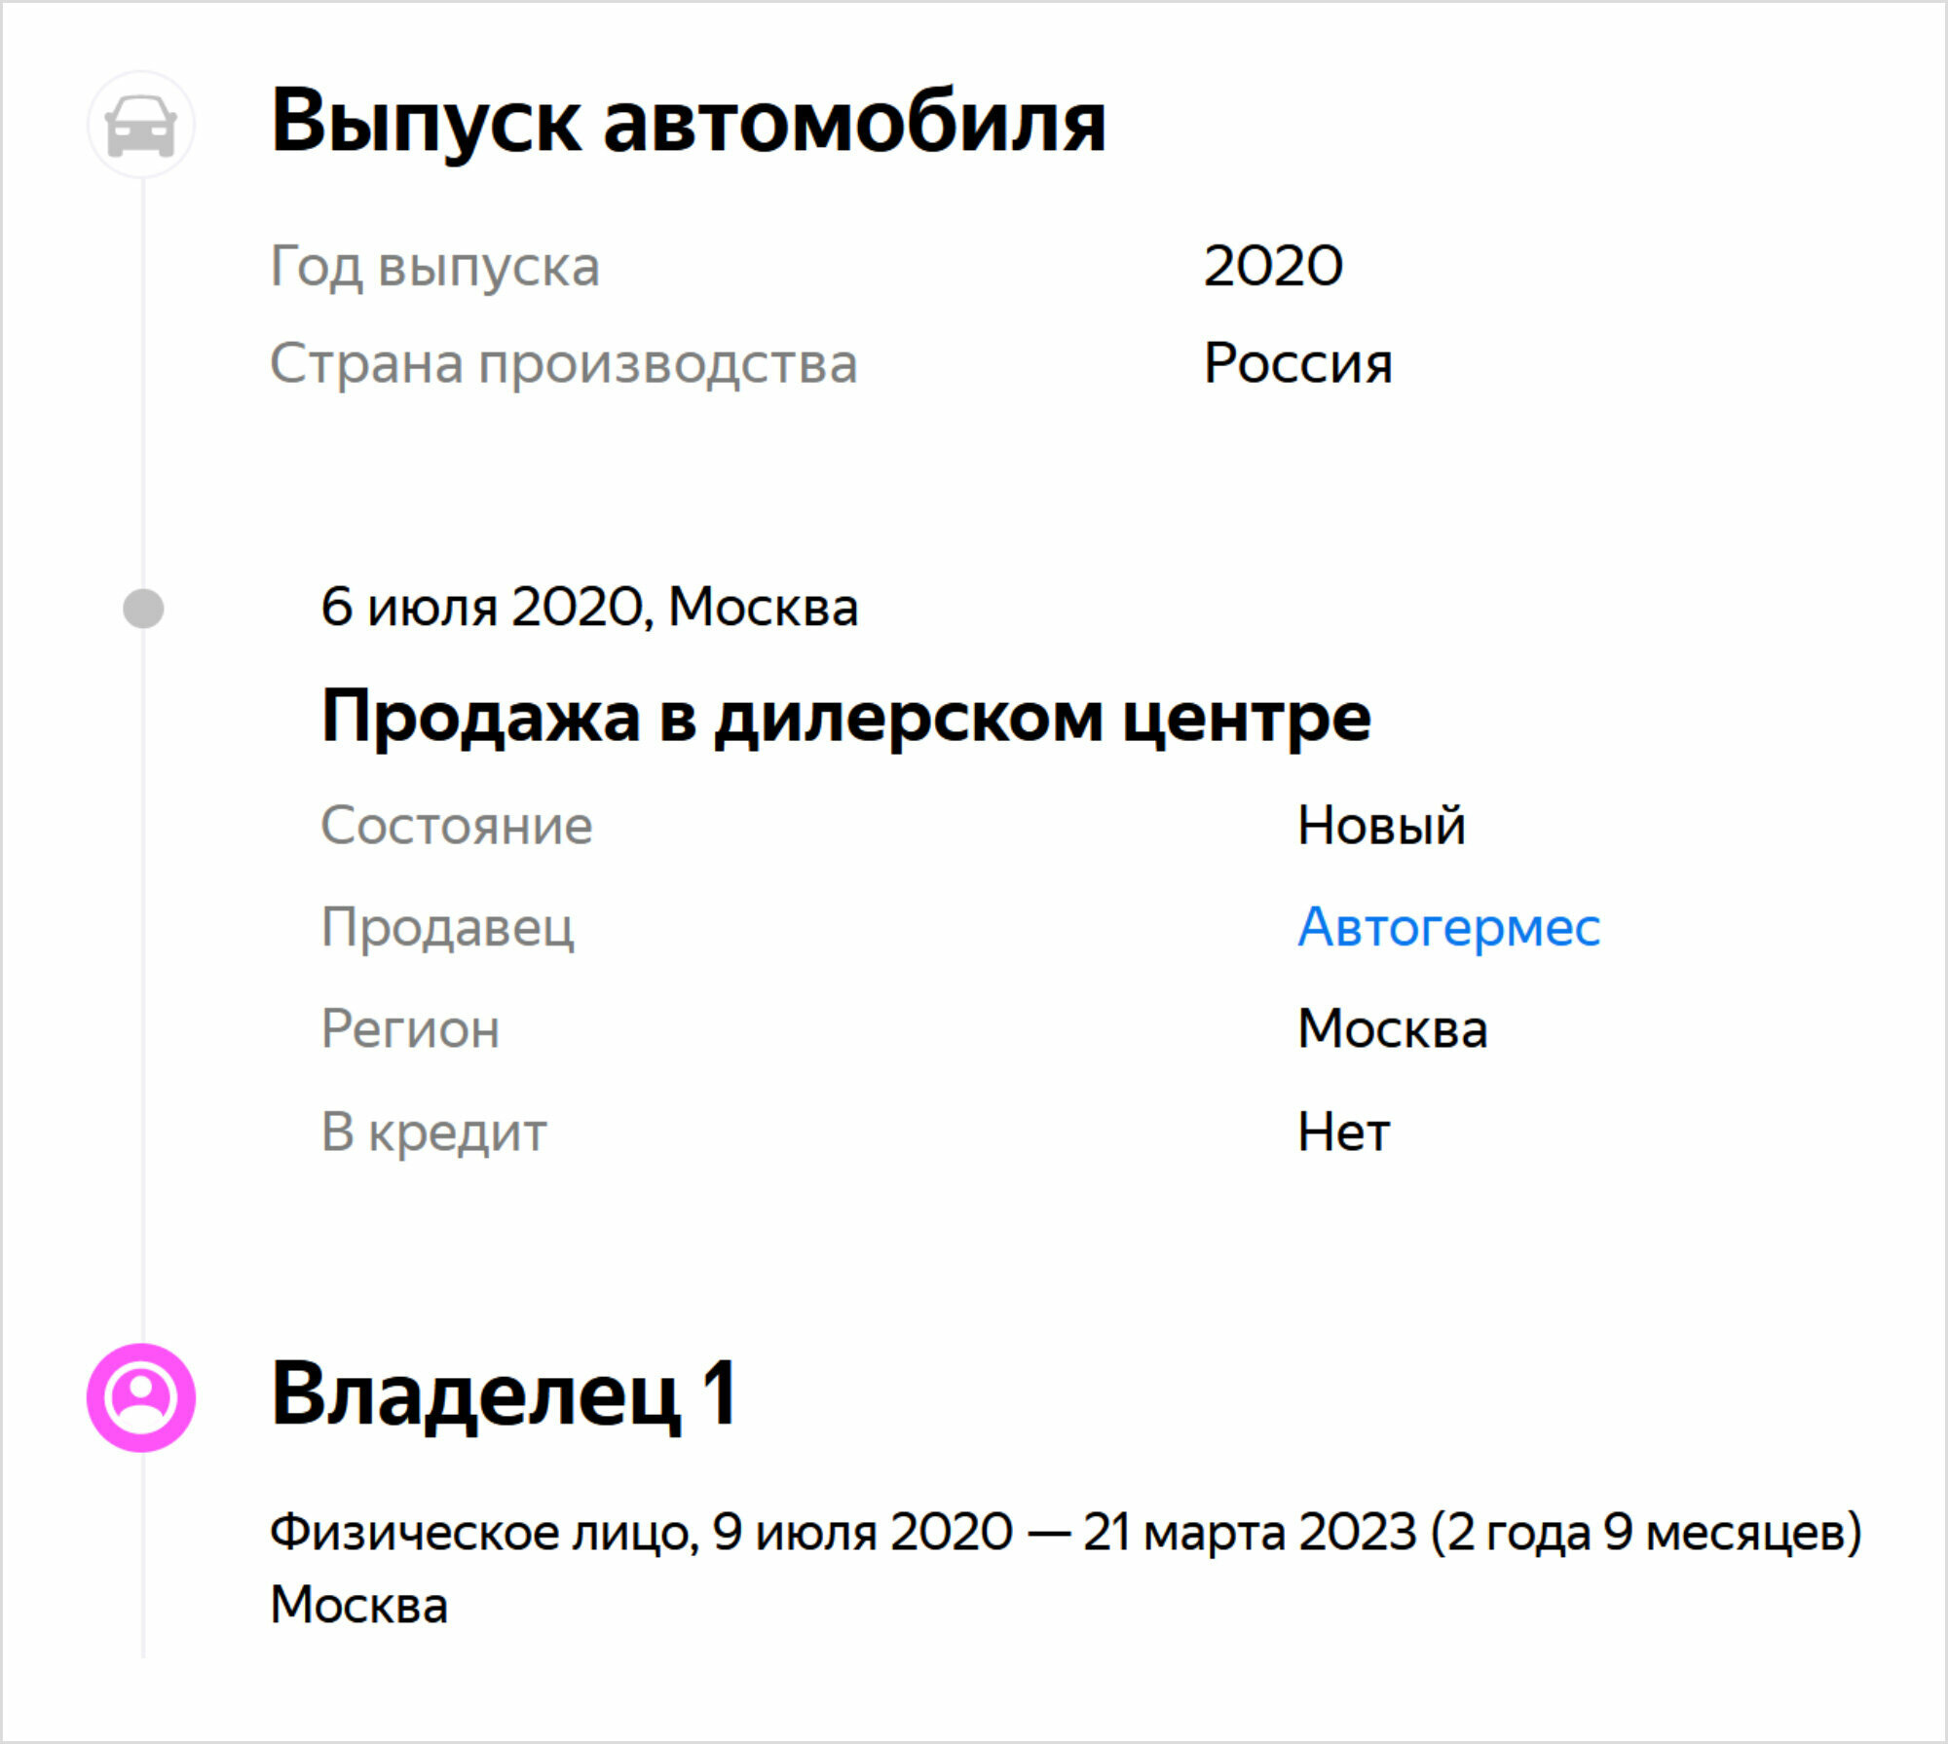1948x1744 pixels.
Task: Click the В кредит label
Action: (433, 1132)
